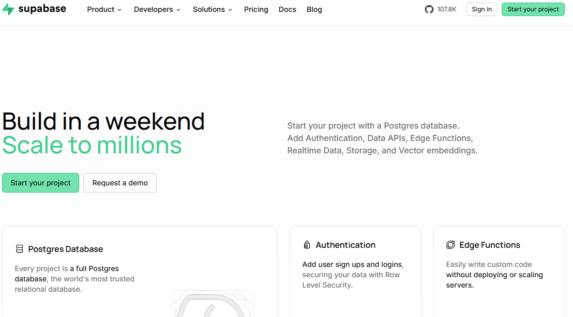Click the Postgres Database card icon
Screen dimensions: 573x317
click(19, 249)
